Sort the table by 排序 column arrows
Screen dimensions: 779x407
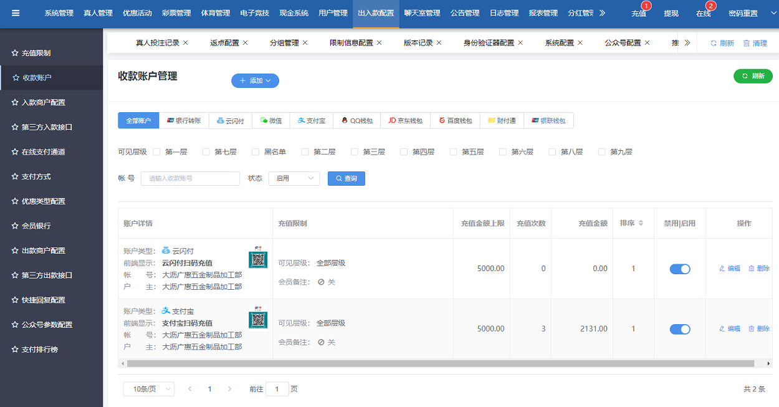tap(640, 223)
